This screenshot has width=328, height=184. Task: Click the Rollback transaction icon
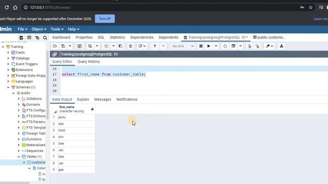tap(257, 46)
